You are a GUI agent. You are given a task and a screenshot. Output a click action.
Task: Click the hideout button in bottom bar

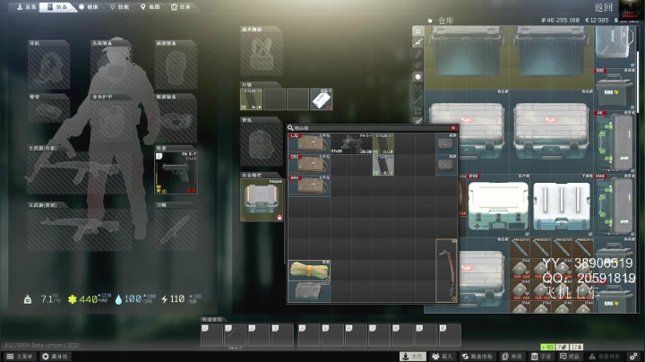pos(56,357)
